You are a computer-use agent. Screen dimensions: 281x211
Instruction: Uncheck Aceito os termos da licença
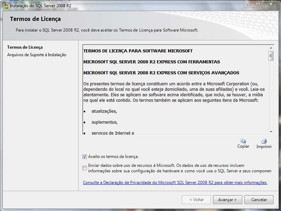click(84, 157)
